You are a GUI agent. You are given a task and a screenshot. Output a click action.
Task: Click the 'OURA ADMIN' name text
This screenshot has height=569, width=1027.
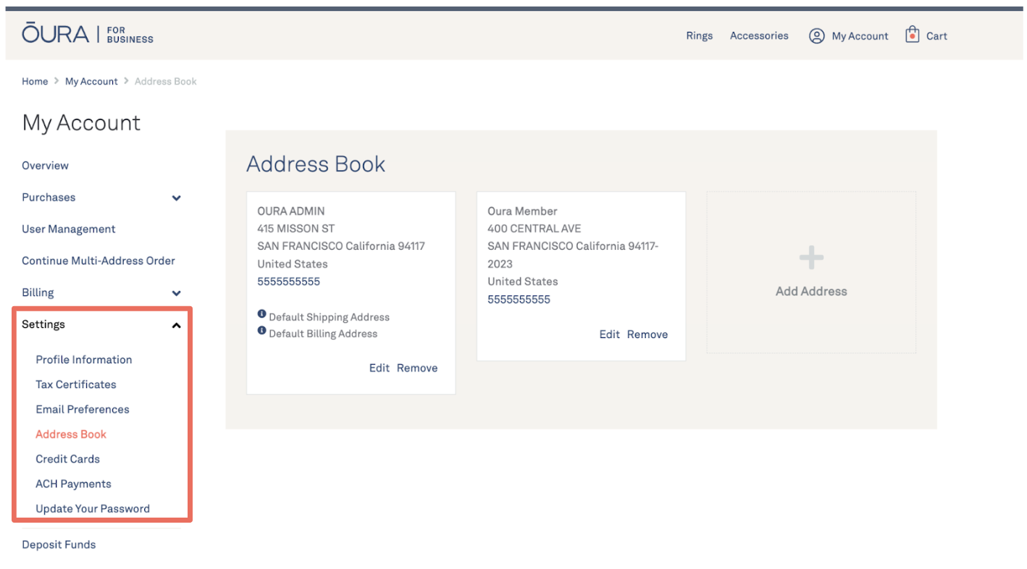291,211
